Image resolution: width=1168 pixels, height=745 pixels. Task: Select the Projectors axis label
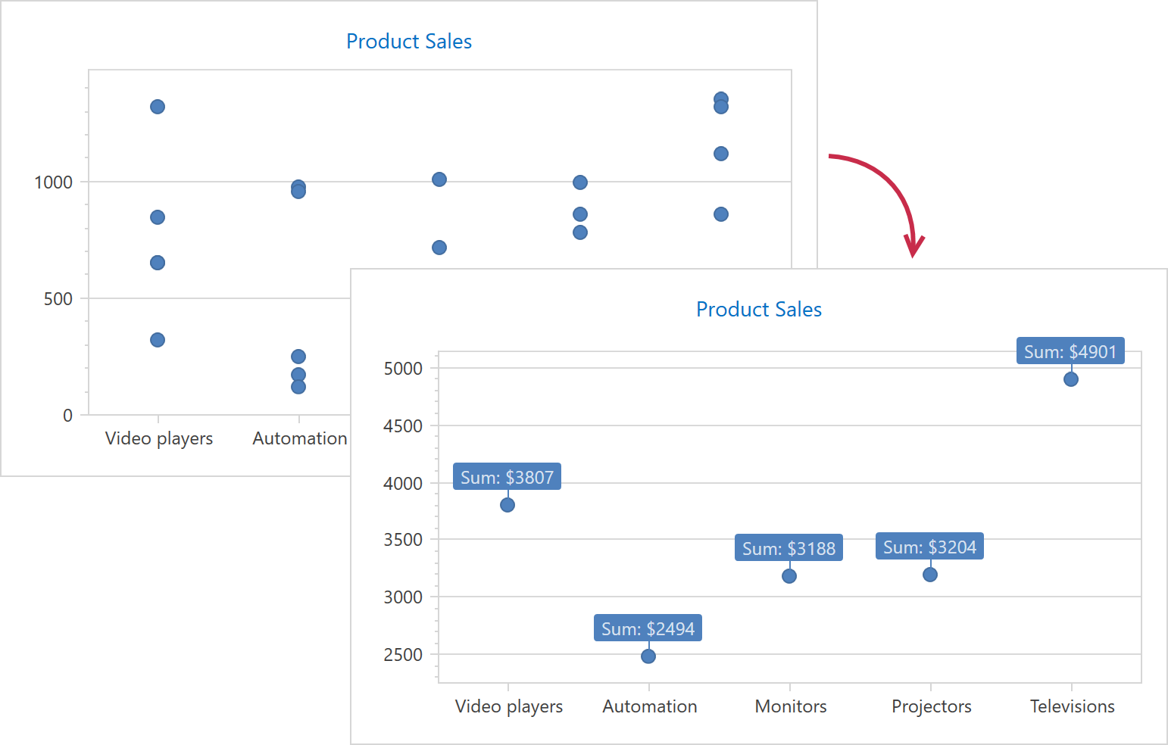pyautogui.click(x=931, y=706)
